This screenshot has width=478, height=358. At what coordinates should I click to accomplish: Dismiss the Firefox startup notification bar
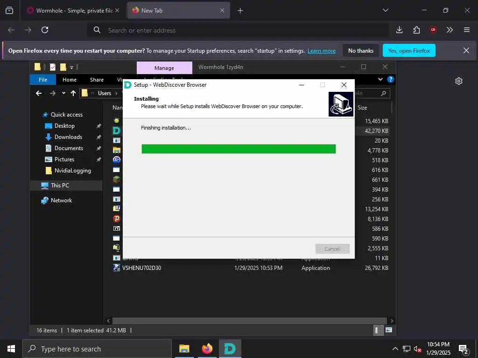pos(466,50)
